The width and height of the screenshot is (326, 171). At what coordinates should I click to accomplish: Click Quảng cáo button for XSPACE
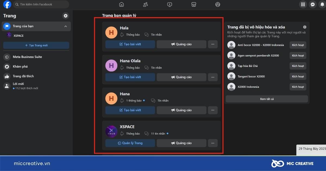click(181, 143)
